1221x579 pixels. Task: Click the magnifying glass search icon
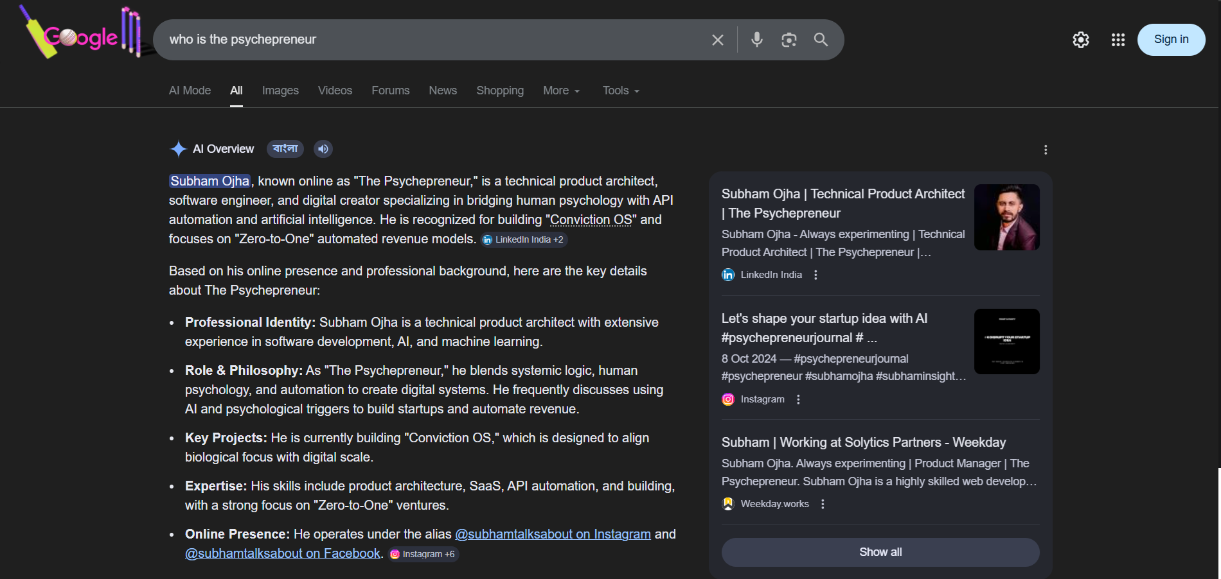[821, 40]
